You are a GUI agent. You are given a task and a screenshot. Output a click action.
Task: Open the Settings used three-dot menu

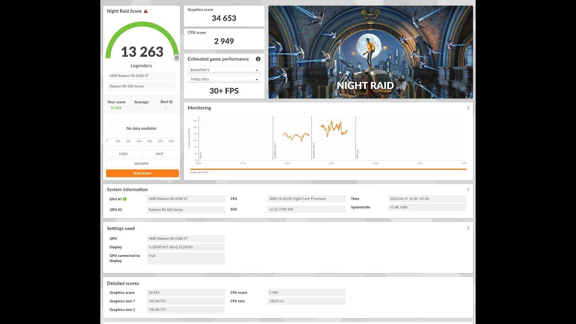coord(468,228)
